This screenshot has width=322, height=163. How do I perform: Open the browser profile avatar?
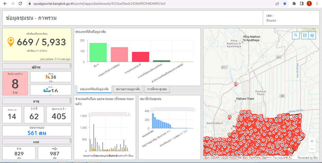309,3
